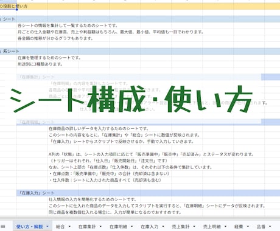Select the line 用途別に3種類あります。
Screen dimensions: 280x231
(40, 64)
